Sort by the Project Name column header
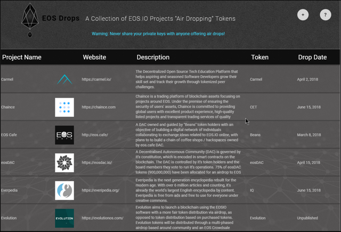The height and width of the screenshot is (232, 341). coord(22,57)
